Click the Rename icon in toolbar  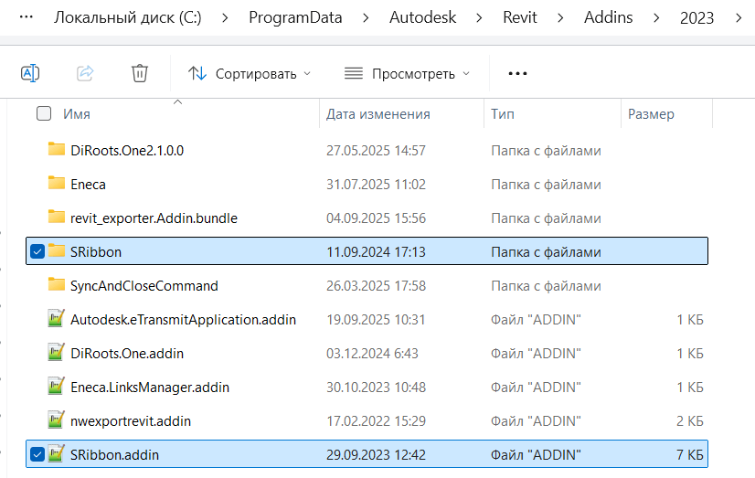click(x=30, y=74)
